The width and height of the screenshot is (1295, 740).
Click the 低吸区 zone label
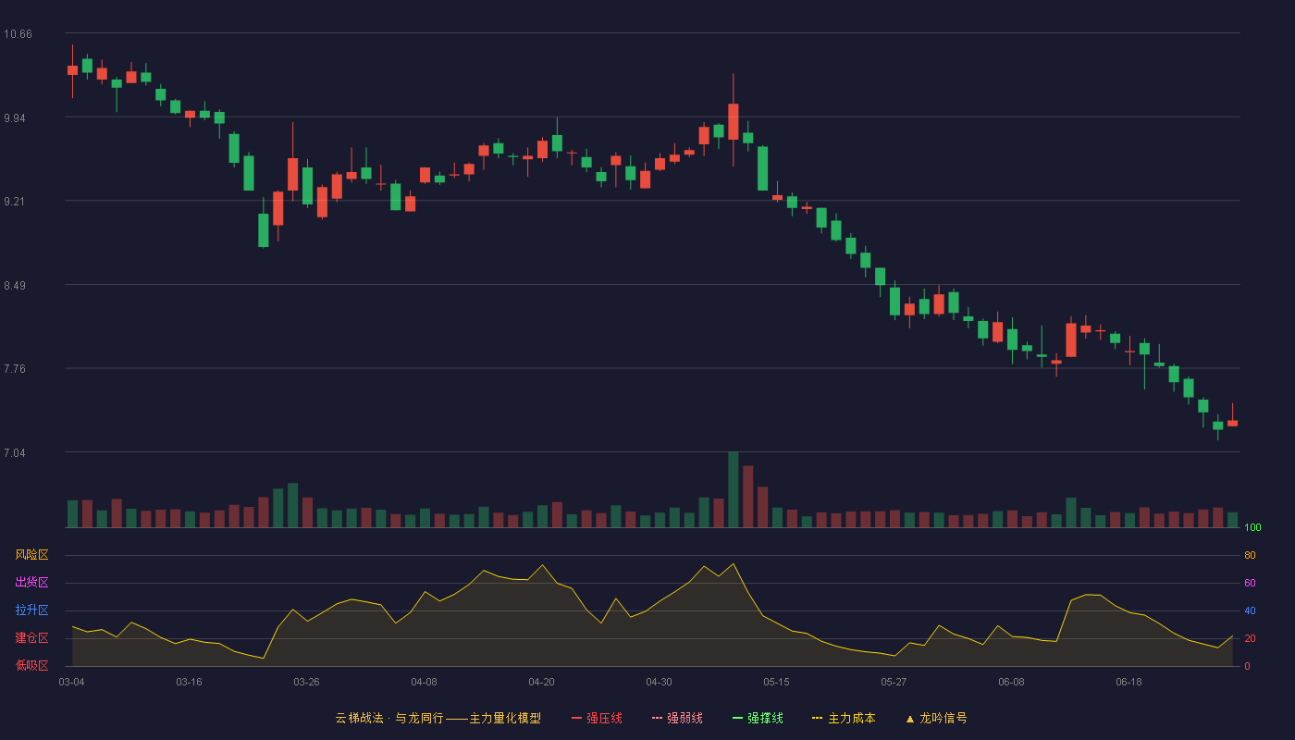click(x=31, y=665)
